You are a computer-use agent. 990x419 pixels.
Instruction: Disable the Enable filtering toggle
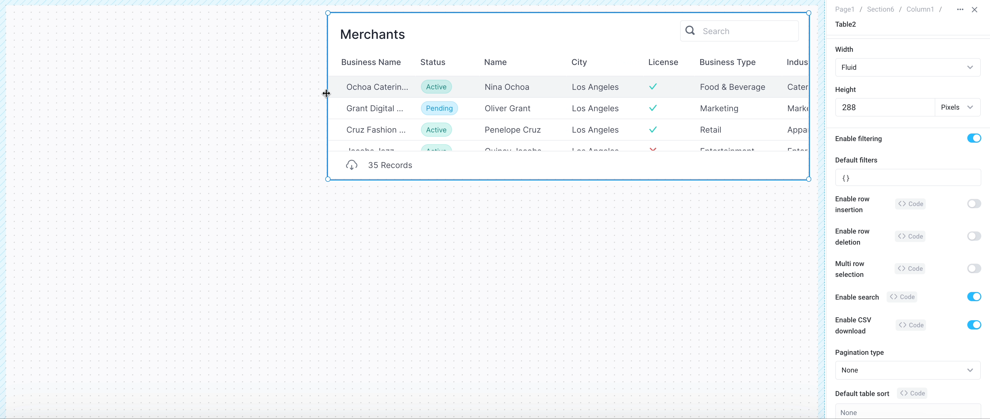click(974, 138)
